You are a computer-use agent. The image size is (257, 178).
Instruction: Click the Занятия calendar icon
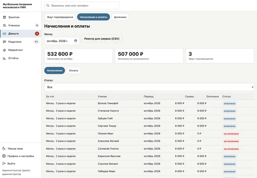[4, 17]
